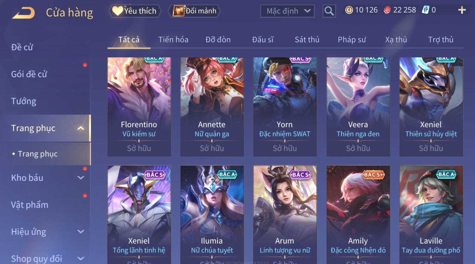Tap the plus icon to add currency
475x264 pixels.
(x=462, y=10)
